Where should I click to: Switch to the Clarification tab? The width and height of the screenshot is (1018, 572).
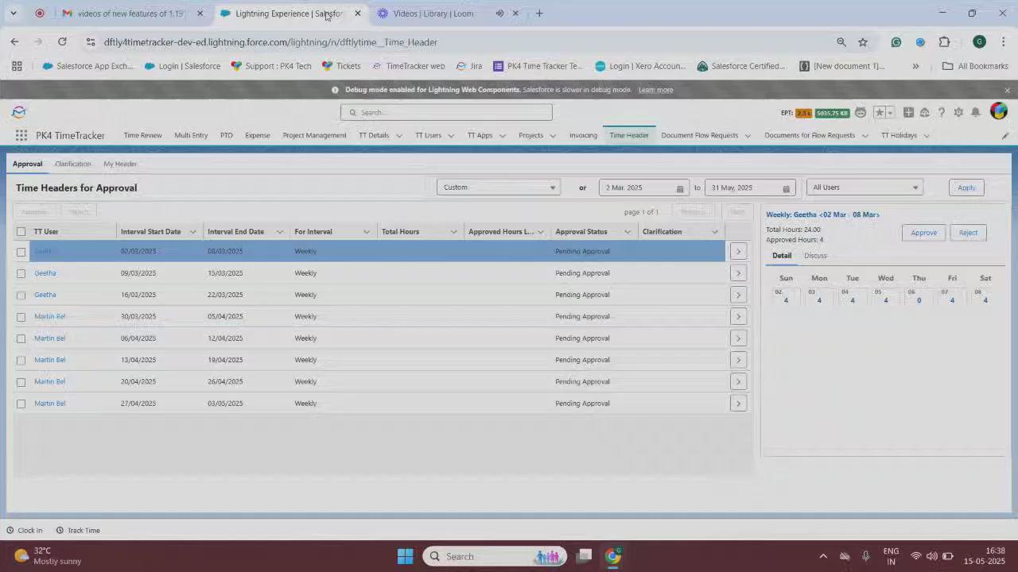[x=72, y=164]
